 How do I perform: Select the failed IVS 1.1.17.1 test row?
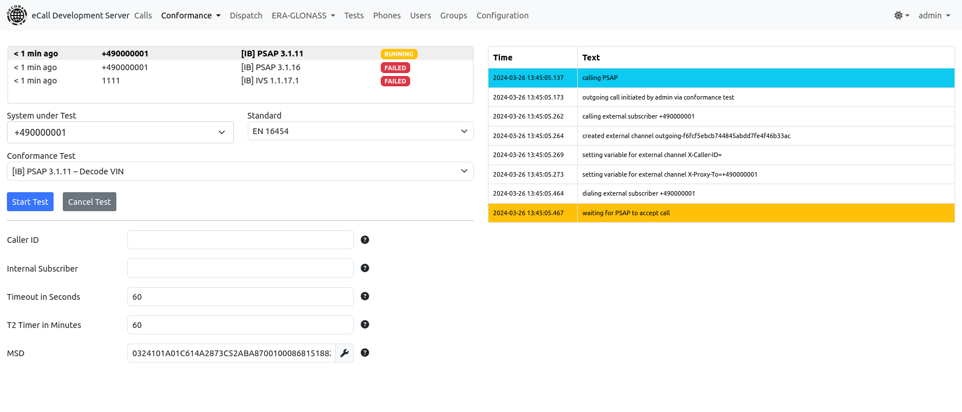point(240,81)
